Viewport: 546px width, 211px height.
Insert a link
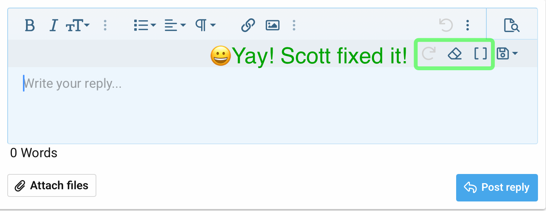pos(248,26)
